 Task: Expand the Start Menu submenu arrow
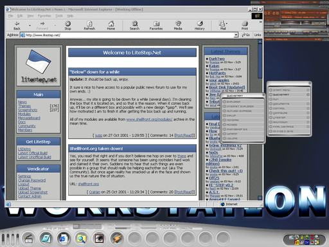tap(308, 90)
